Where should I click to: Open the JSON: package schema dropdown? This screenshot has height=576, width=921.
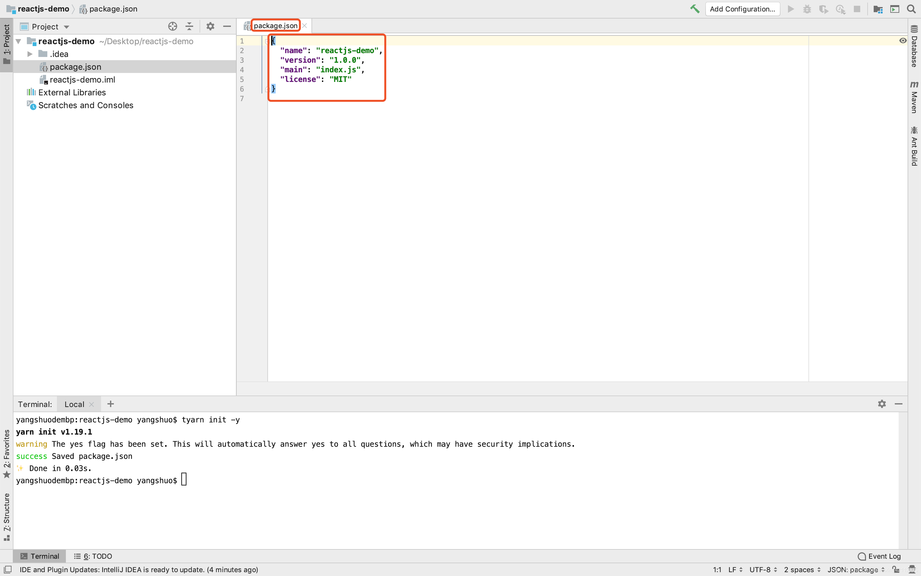tap(856, 570)
